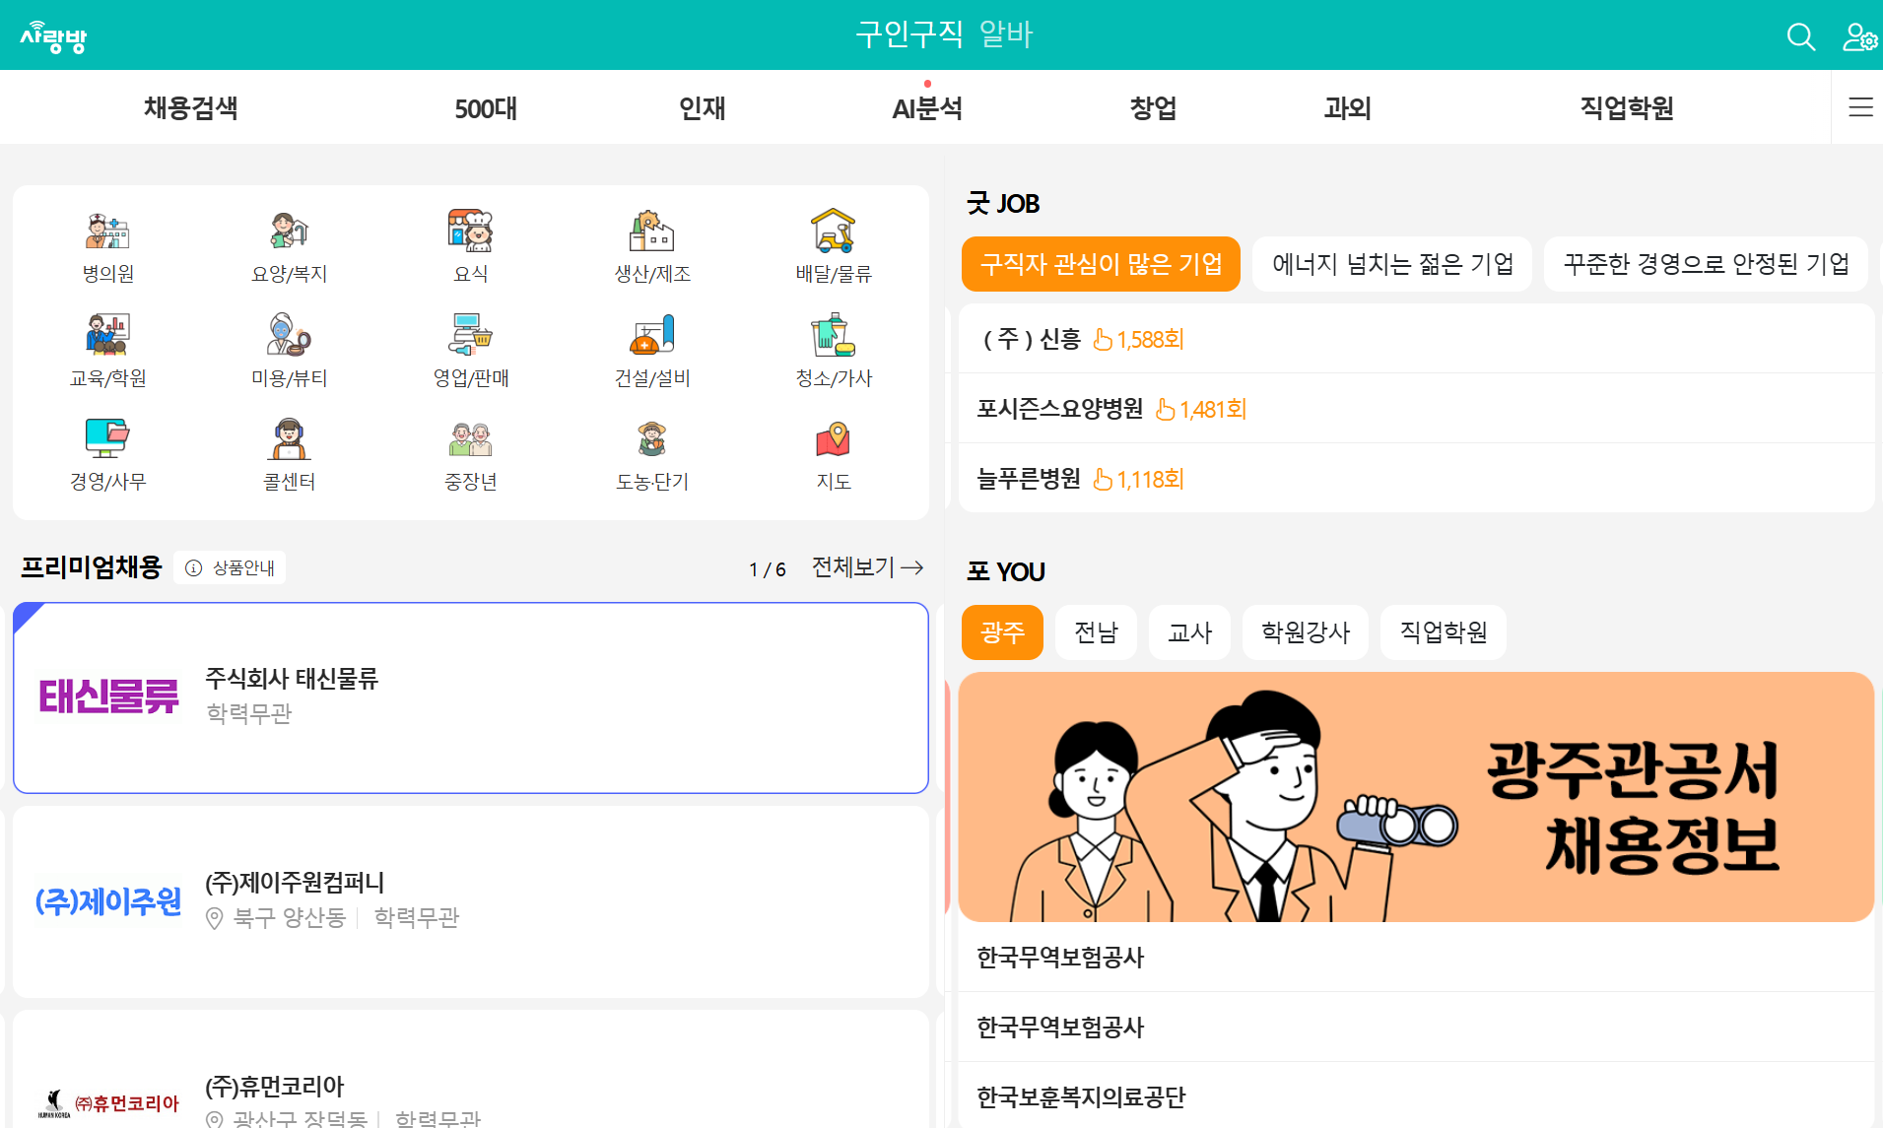Viewport: 1883px width, 1128px height.
Task: Select the 건설/설비 category icon
Action: pyautogui.click(x=651, y=335)
